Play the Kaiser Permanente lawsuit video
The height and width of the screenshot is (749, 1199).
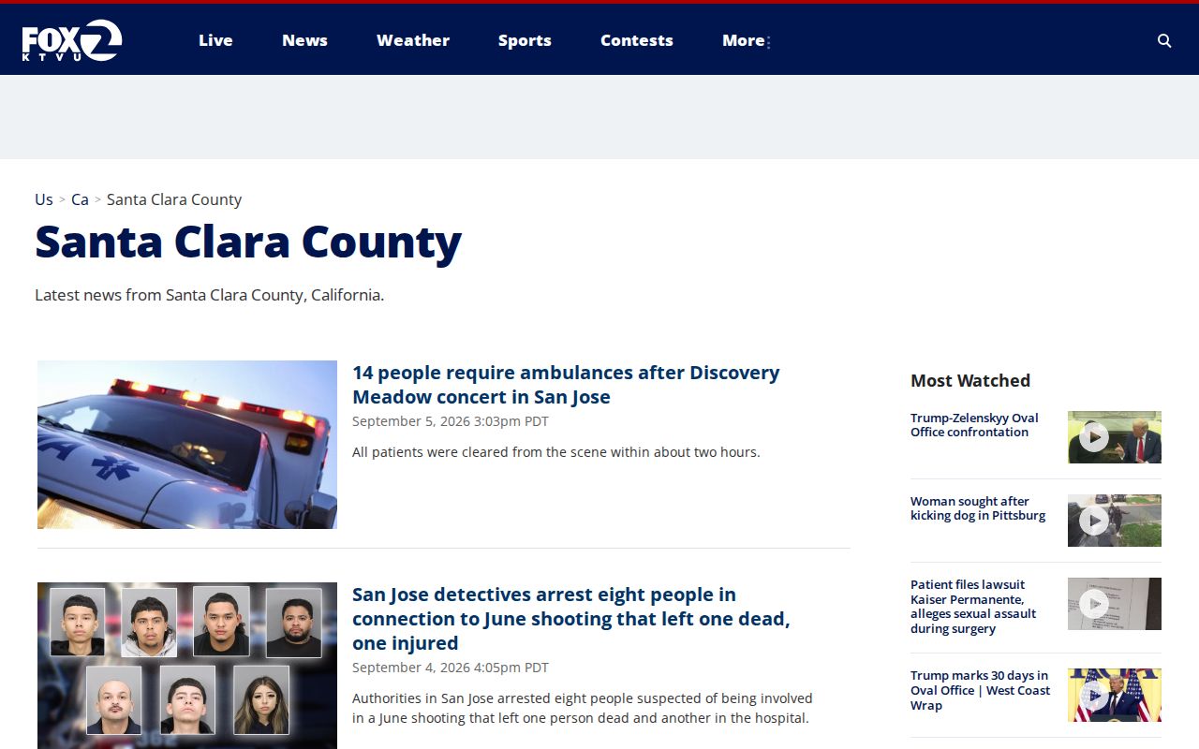(1115, 604)
